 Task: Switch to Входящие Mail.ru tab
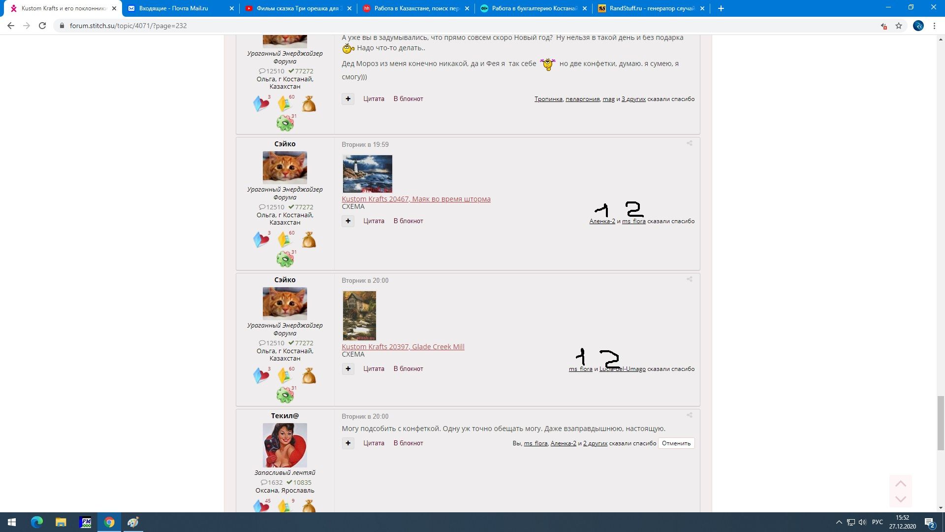[x=173, y=8]
